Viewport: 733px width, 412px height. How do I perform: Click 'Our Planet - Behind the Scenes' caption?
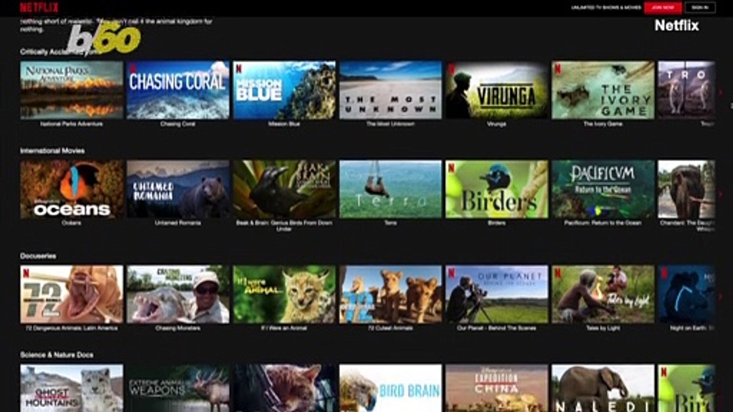pyautogui.click(x=496, y=328)
